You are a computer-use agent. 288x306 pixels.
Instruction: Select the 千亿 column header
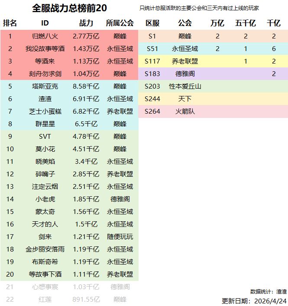click(x=274, y=23)
